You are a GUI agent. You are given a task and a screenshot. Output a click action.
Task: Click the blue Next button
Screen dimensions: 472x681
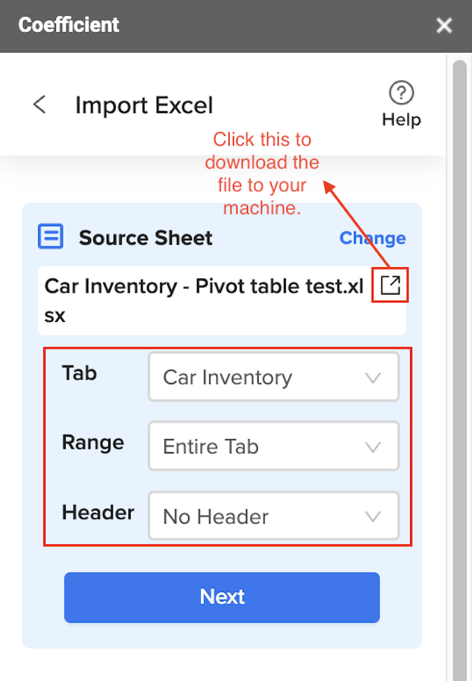[222, 597]
